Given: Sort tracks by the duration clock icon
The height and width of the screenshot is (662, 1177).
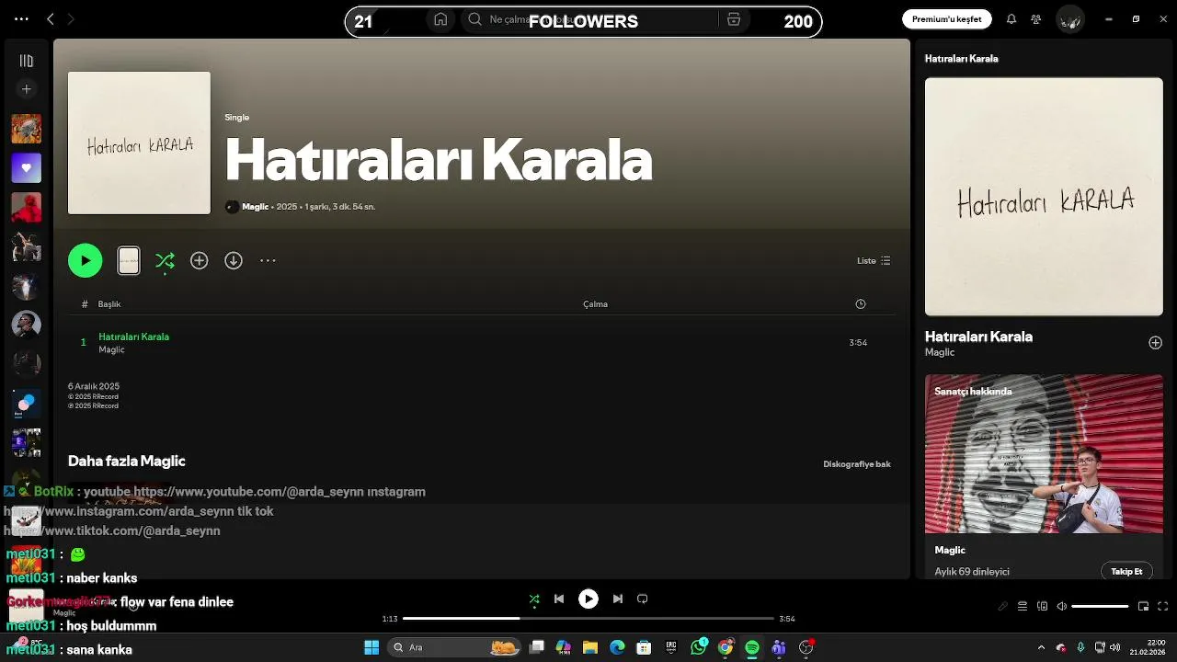Looking at the screenshot, I should point(860,303).
